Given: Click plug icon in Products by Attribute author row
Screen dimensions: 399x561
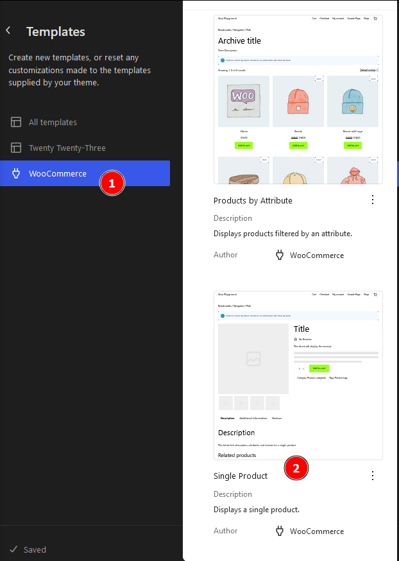Looking at the screenshot, I should (280, 255).
